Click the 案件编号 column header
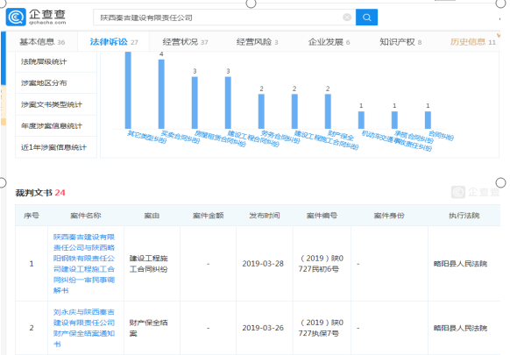 (322, 216)
